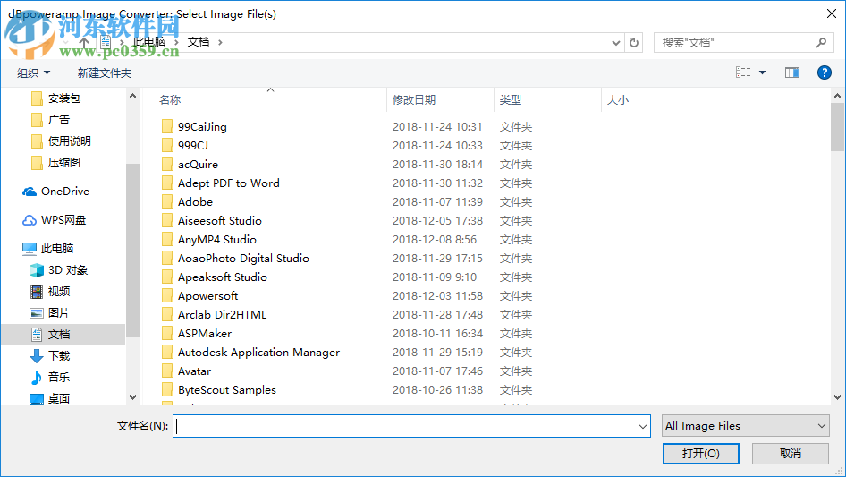
Task: Click the 压缩图 folder icon in sidebar
Action: tap(37, 163)
